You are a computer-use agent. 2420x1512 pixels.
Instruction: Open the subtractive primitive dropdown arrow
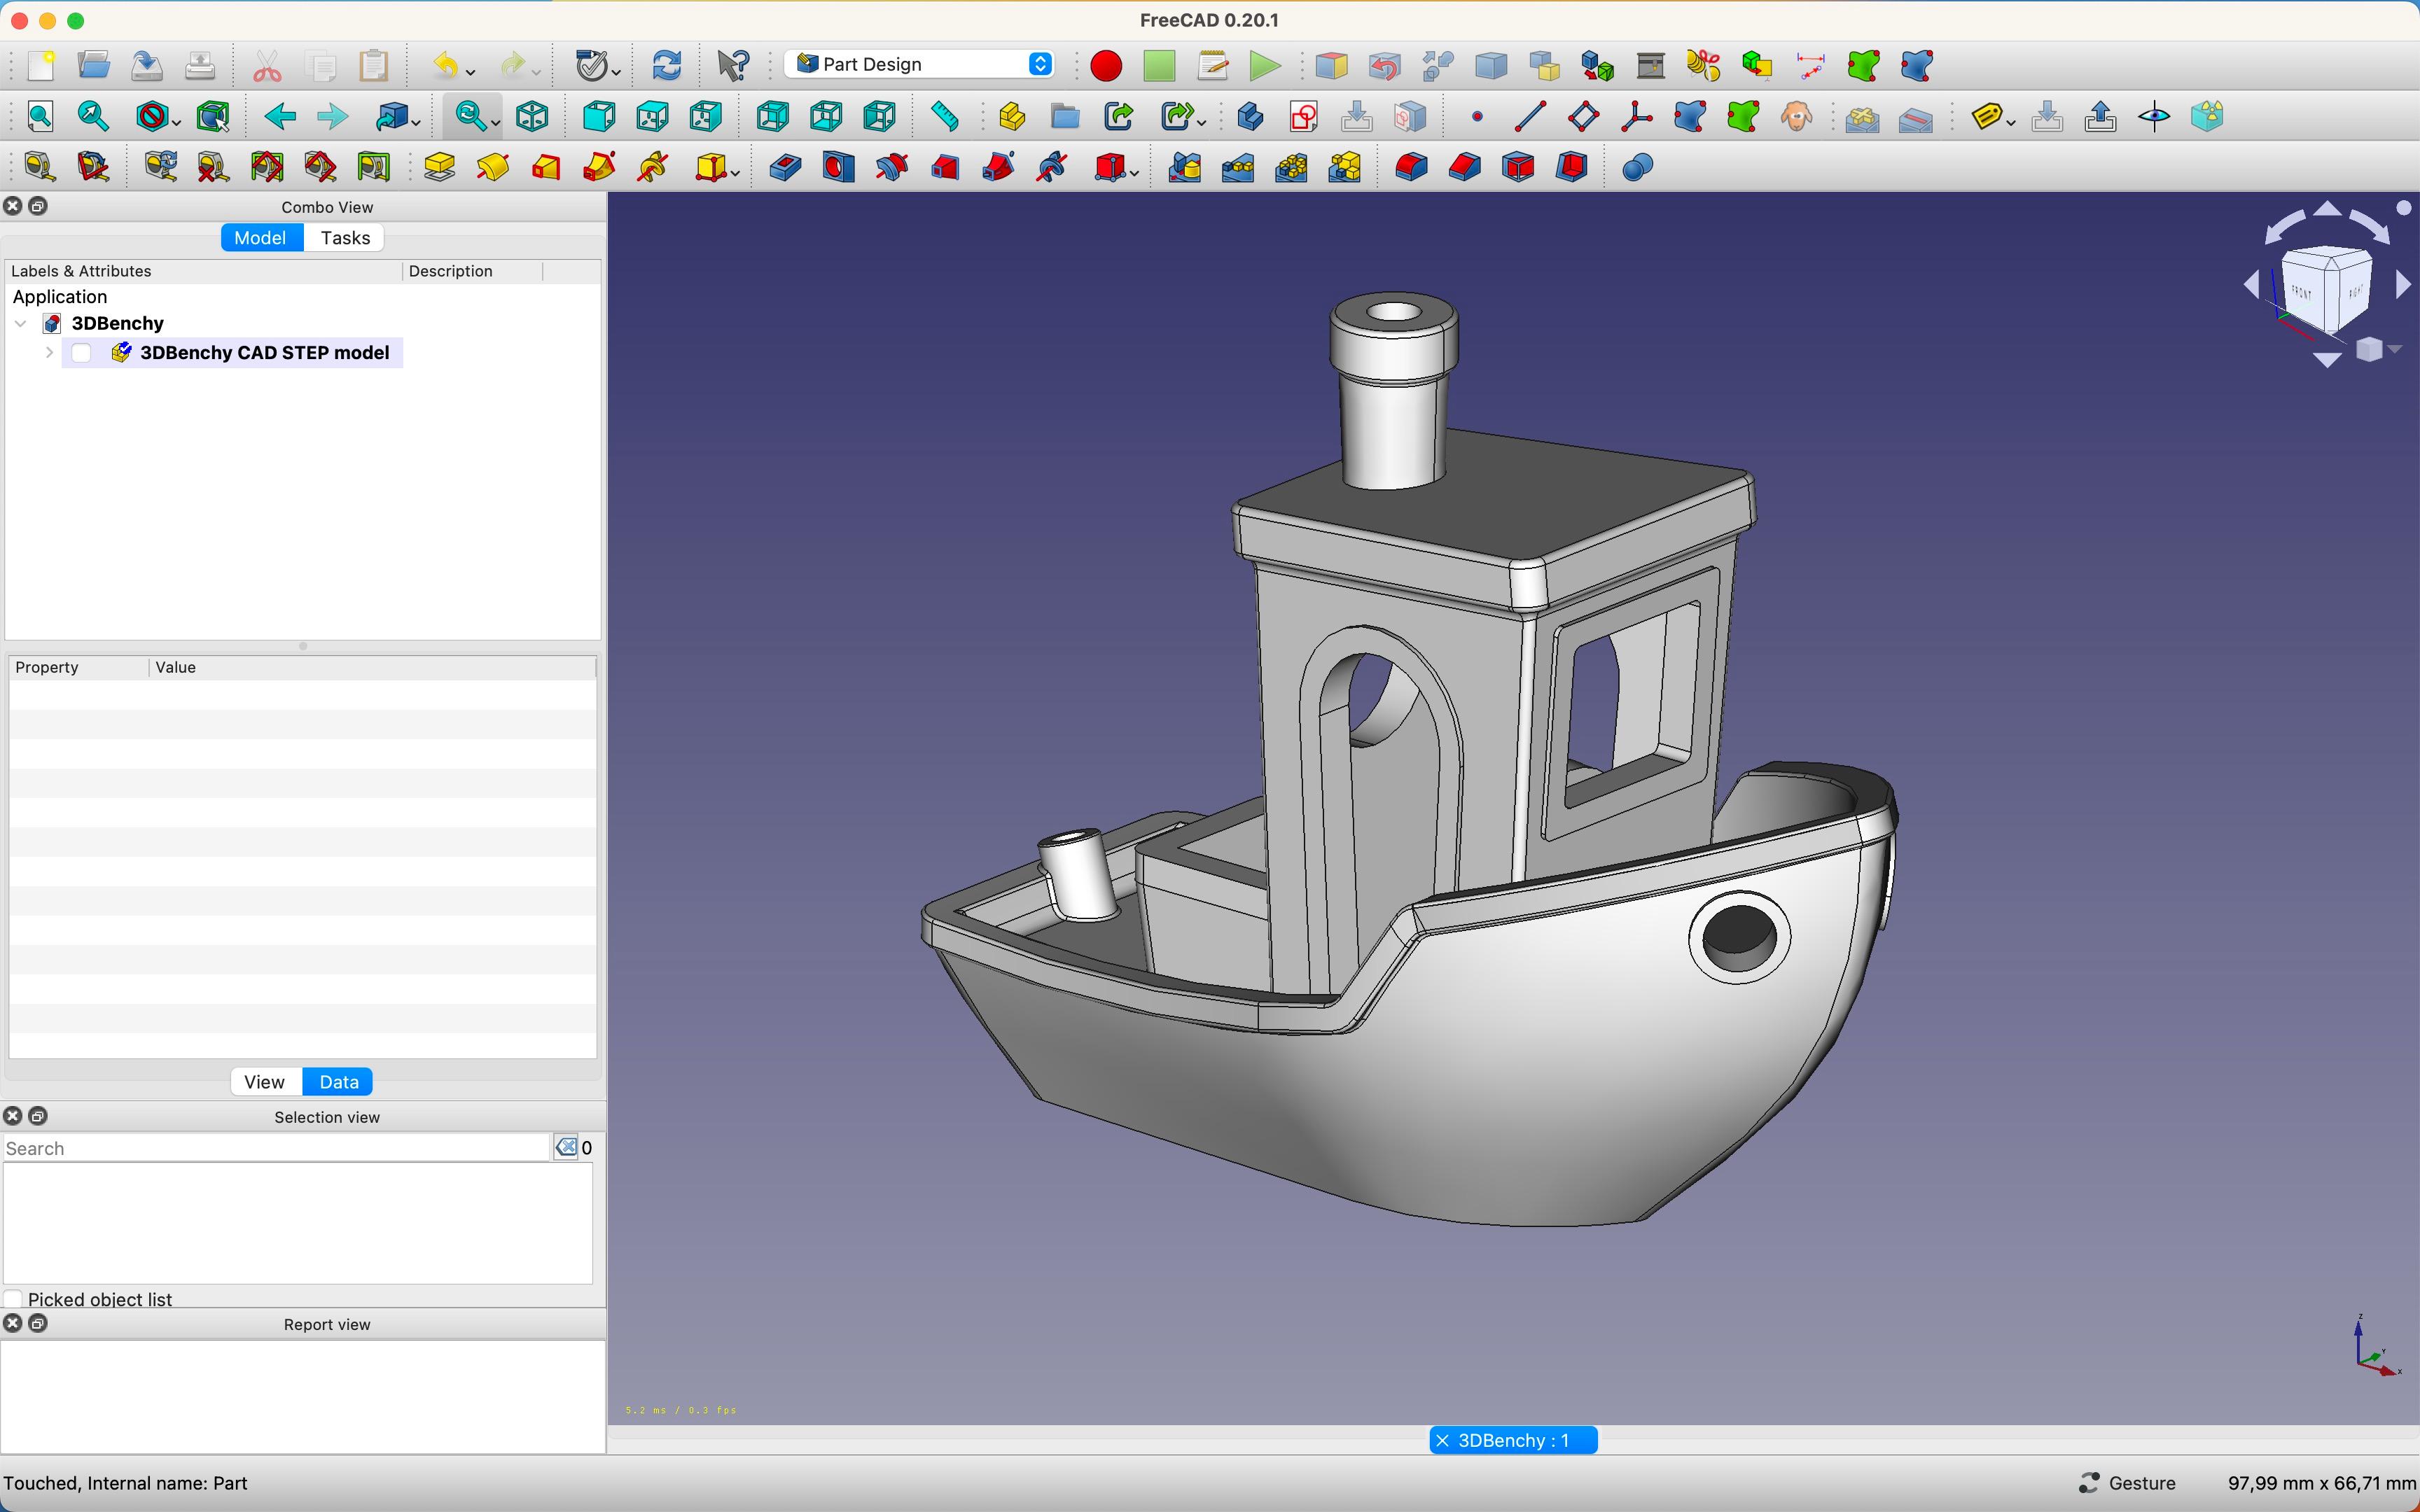click(x=1135, y=172)
